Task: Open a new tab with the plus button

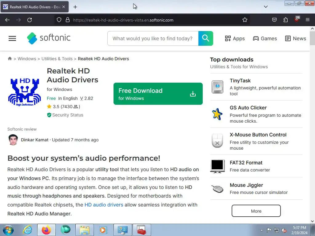Action: (75, 7)
